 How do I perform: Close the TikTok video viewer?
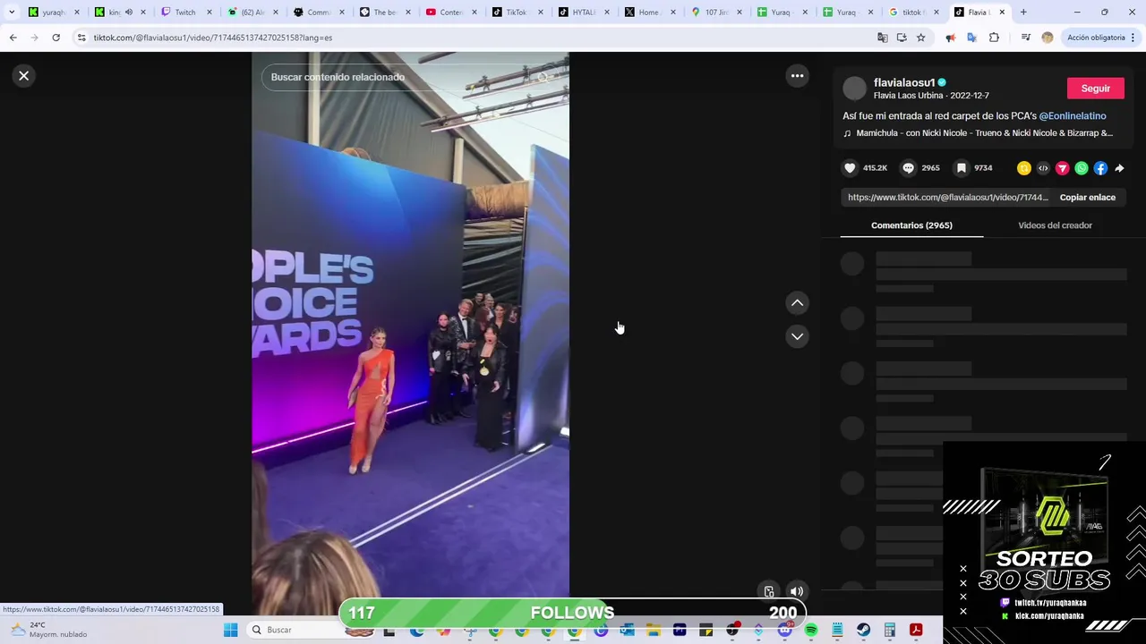point(24,76)
